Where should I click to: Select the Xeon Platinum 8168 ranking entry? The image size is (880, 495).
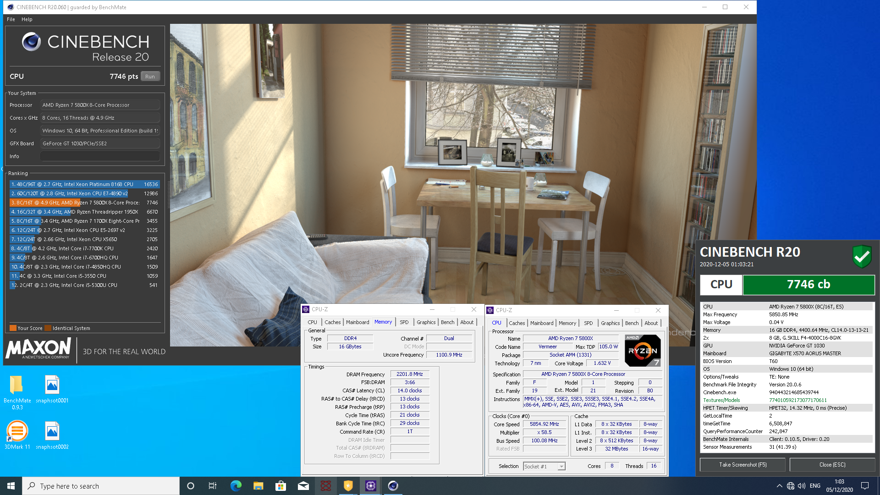[85, 184]
